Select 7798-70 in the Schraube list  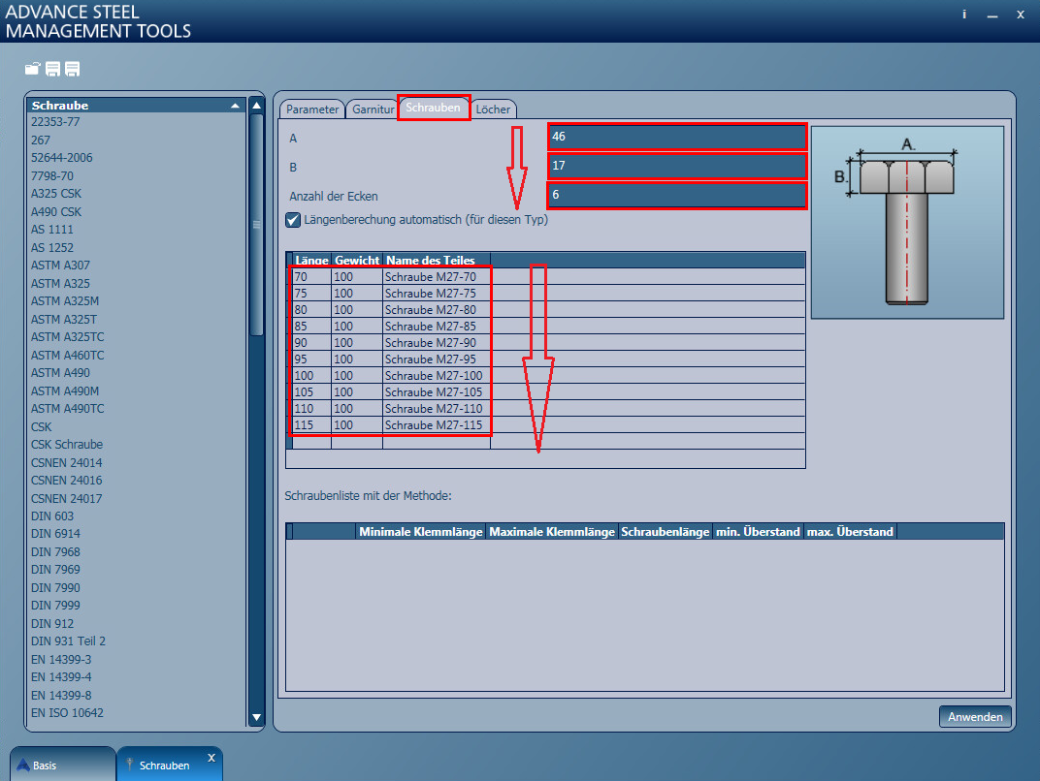52,176
